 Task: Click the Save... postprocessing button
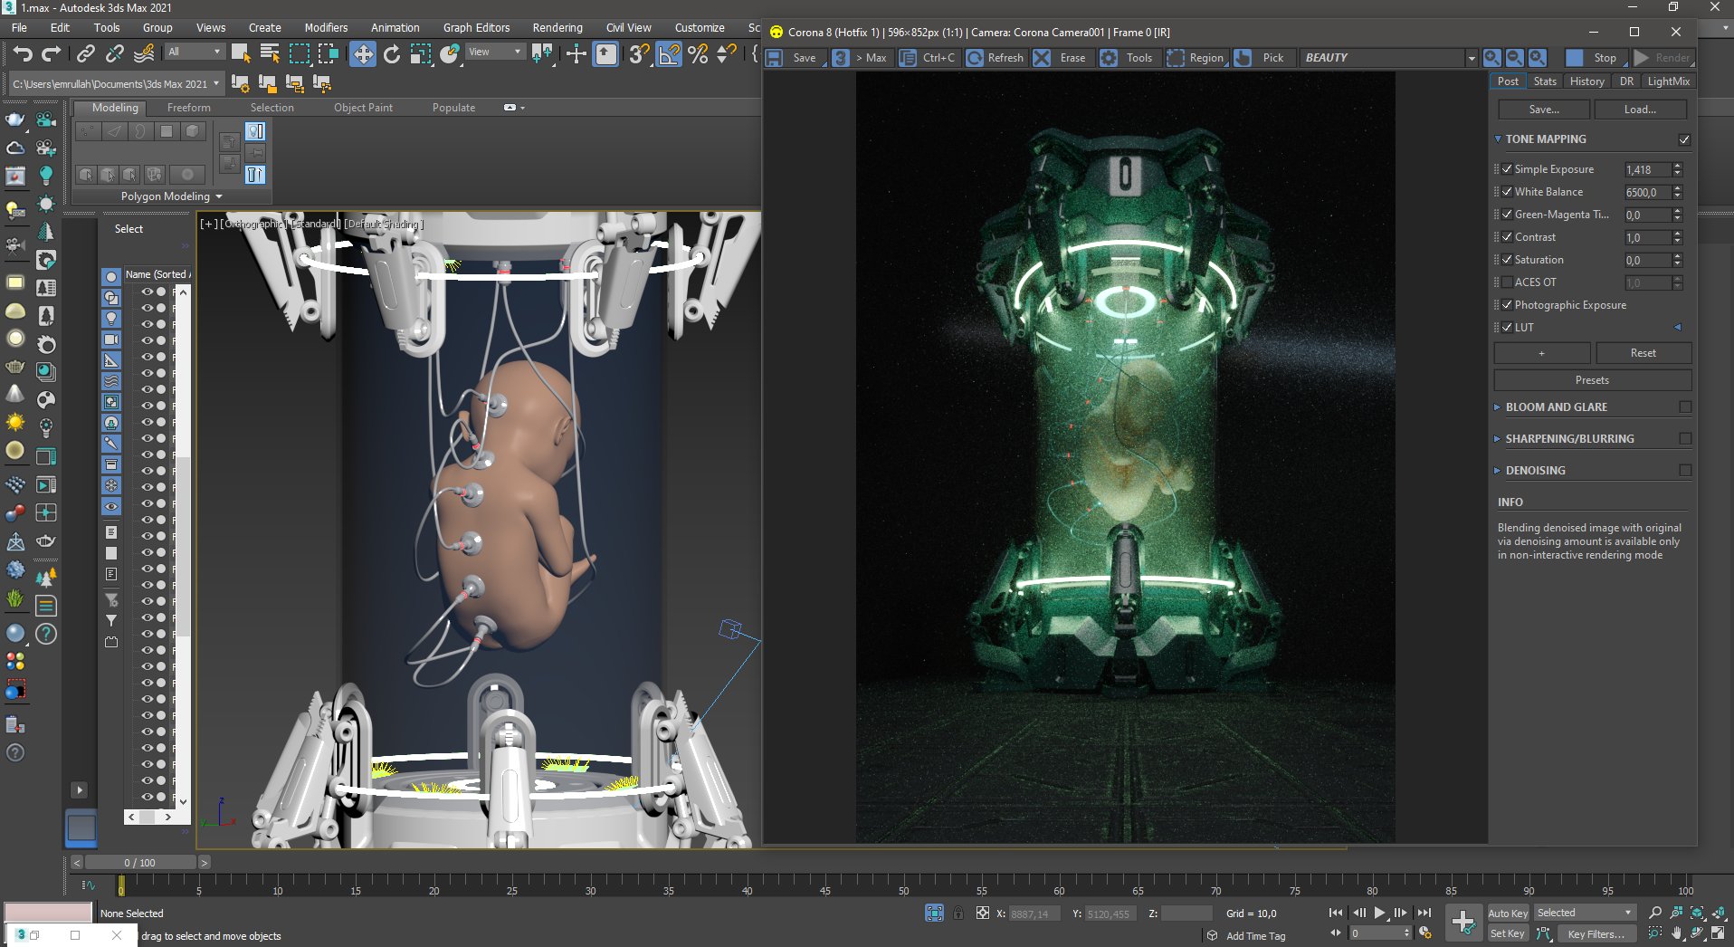pyautogui.click(x=1544, y=110)
